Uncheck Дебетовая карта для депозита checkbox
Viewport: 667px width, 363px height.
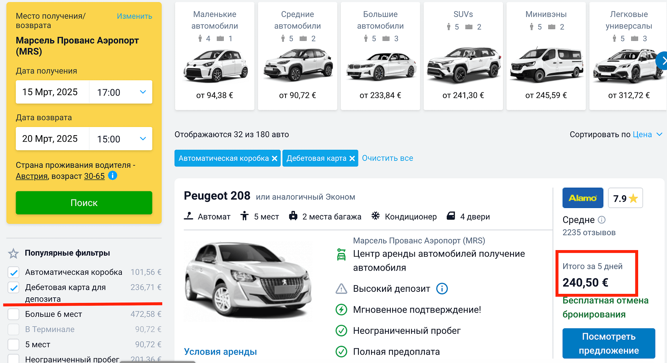[14, 288]
